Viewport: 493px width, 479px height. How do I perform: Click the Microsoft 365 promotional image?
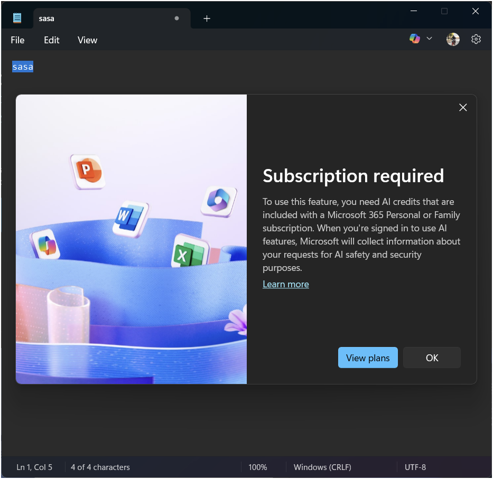pyautogui.click(x=131, y=239)
